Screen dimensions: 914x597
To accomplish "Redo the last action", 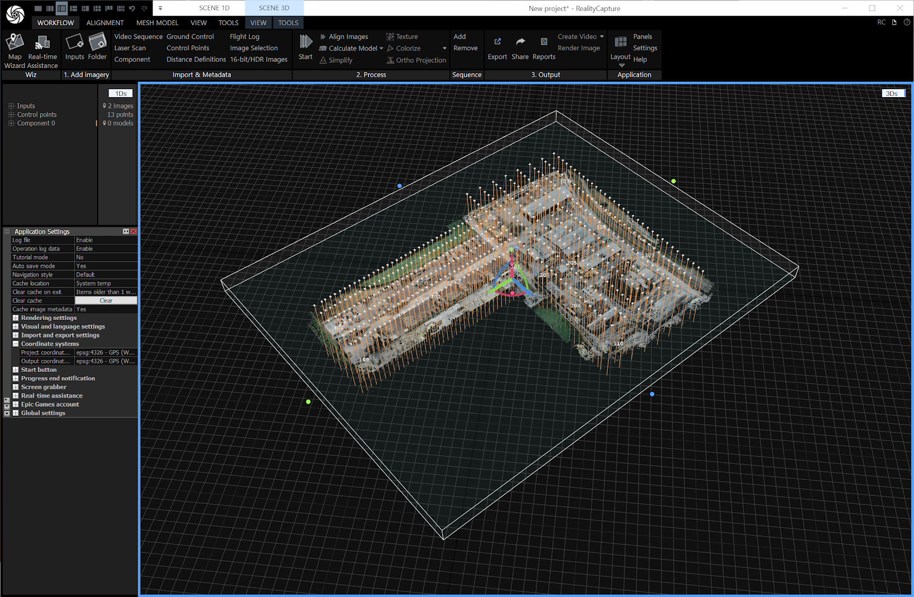I will click(145, 9).
